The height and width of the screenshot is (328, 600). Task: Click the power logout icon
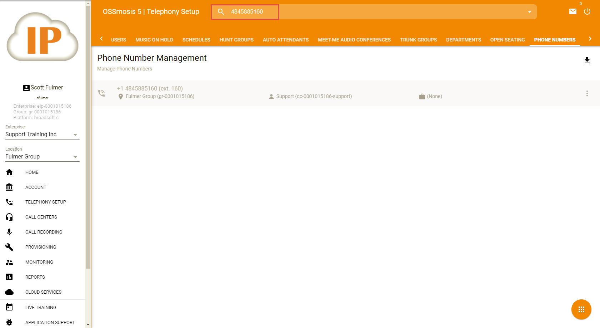(587, 11)
